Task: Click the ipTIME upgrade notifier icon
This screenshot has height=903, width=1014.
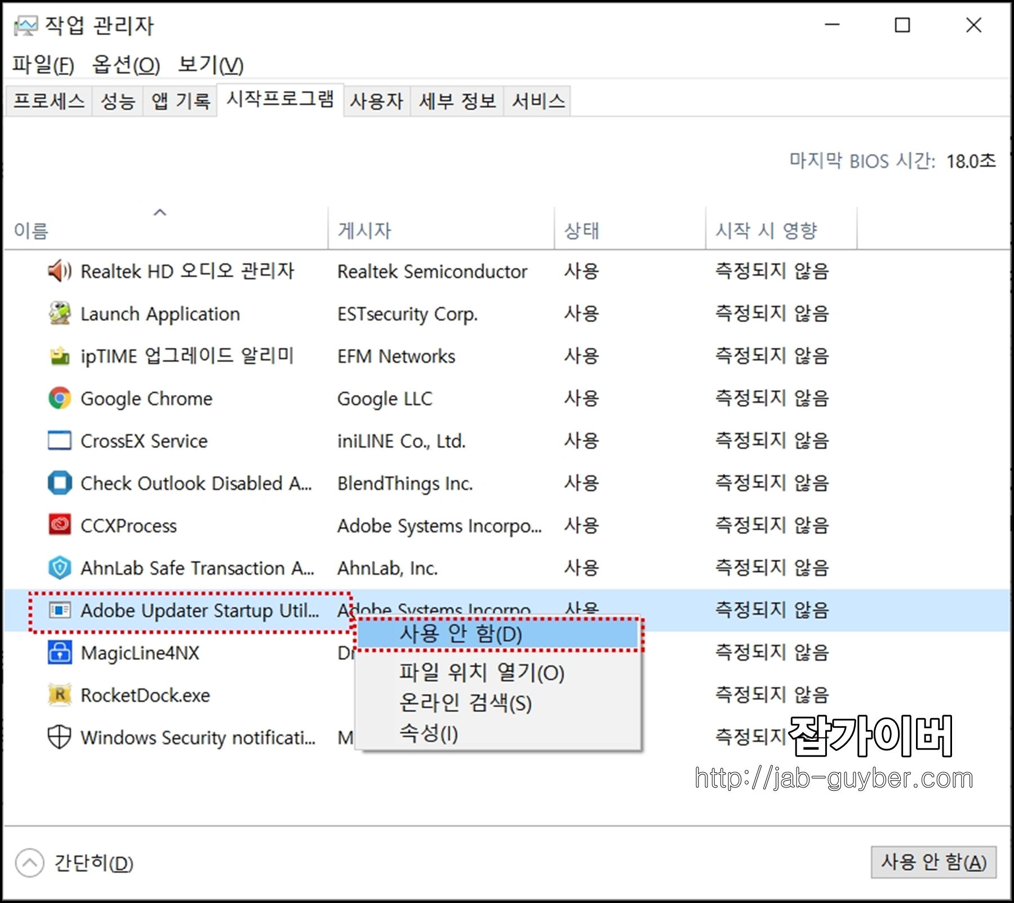Action: pos(59,356)
